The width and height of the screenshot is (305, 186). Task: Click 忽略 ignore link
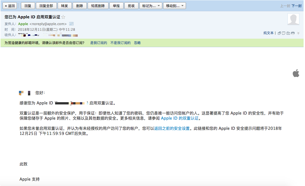(137, 43)
